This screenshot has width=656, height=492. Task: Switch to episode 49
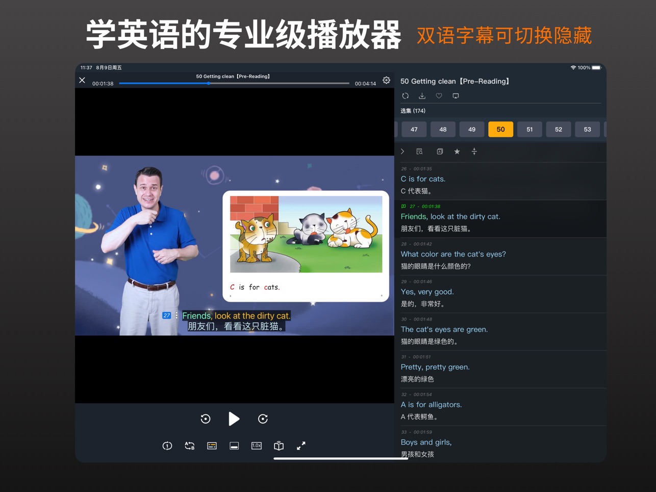point(472,130)
